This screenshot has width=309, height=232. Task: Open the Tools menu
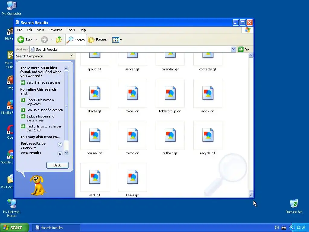tap(71, 30)
